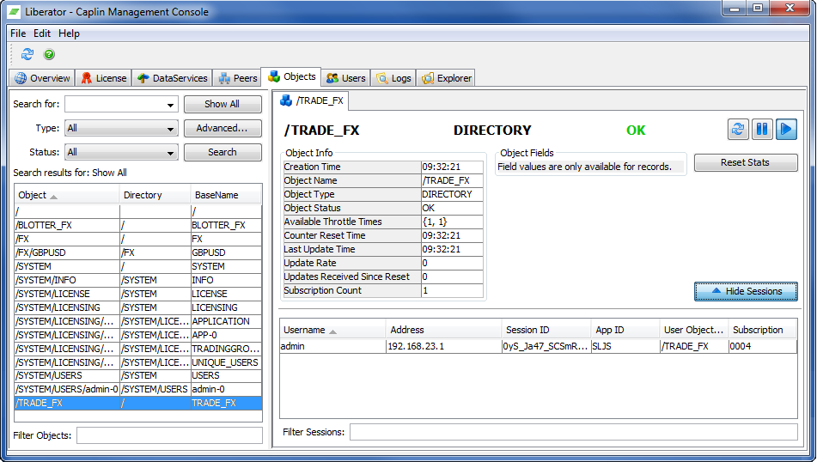Go to the DataServices tab
The height and width of the screenshot is (462, 817).
click(x=172, y=78)
